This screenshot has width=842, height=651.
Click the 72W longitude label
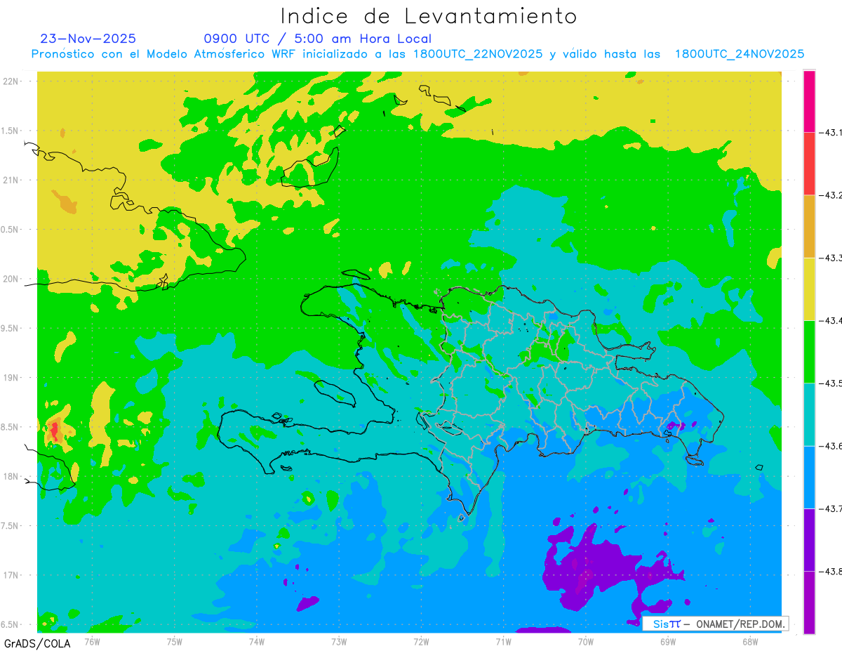(x=421, y=641)
